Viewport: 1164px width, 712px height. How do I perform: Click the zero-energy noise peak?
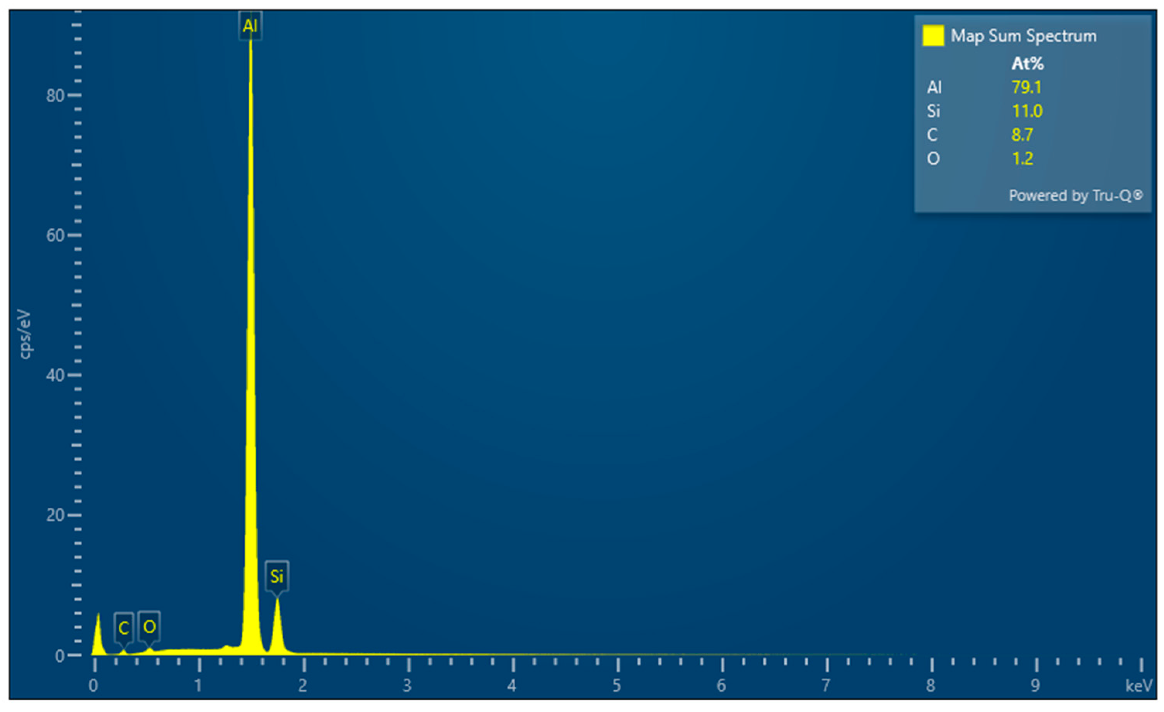pyautogui.click(x=98, y=635)
